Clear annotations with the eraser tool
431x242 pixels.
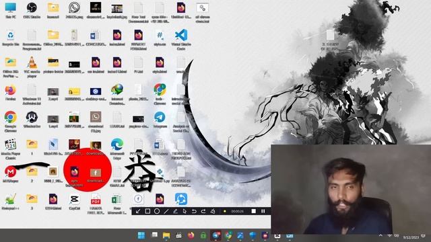point(213,211)
